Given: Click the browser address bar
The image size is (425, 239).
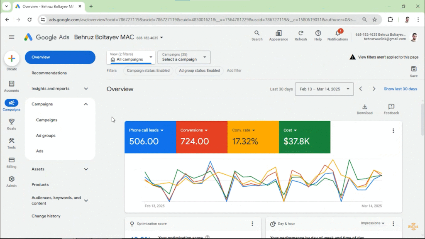Looking at the screenshot, I should point(202,20).
